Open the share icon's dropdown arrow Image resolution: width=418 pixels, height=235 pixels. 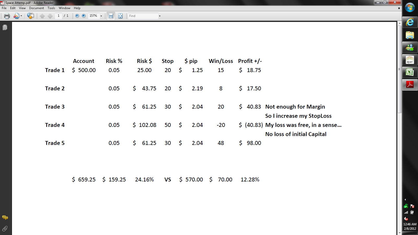tap(21, 16)
